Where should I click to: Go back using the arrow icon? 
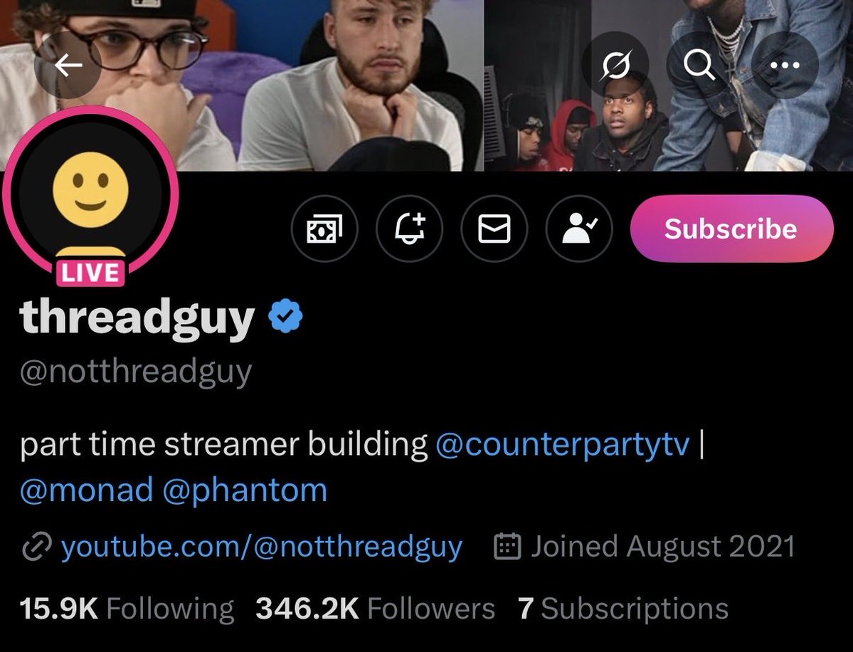(x=68, y=65)
